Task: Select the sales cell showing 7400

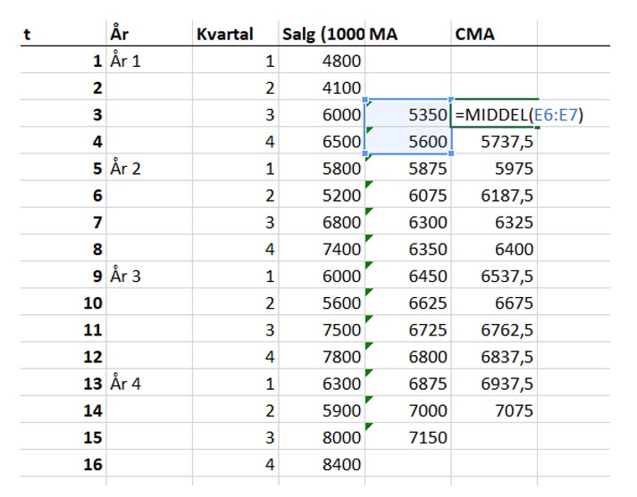Action: [322, 250]
